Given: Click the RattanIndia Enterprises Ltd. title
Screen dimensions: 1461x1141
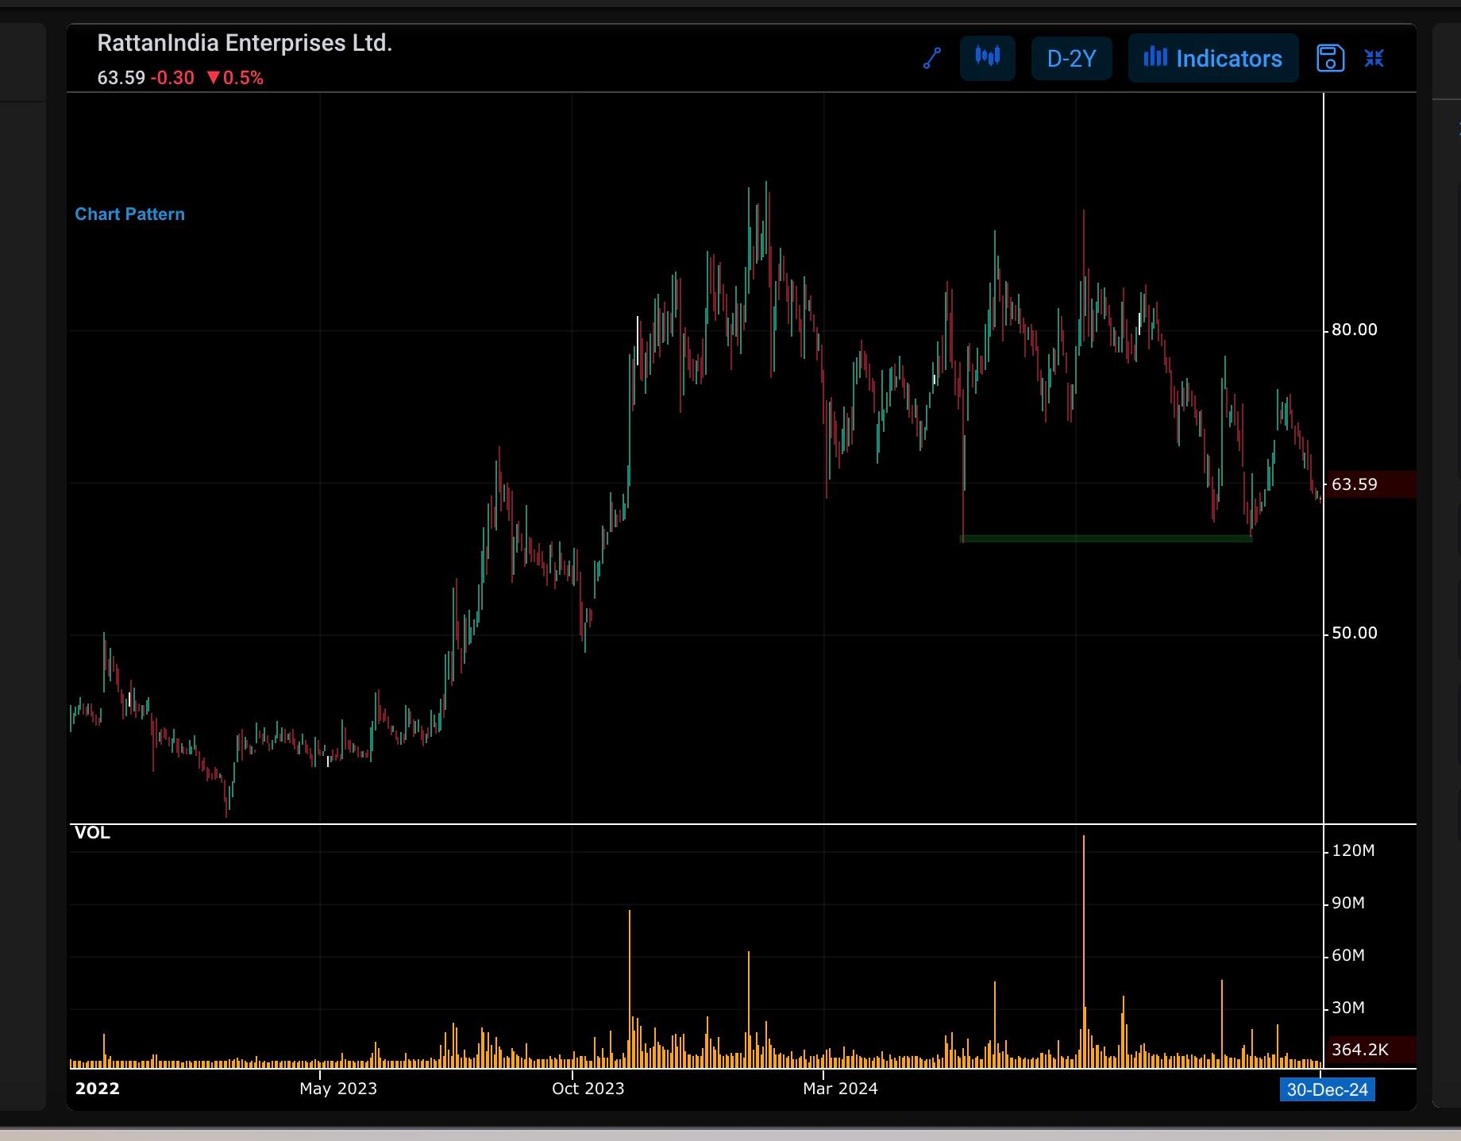Looking at the screenshot, I should pyautogui.click(x=245, y=43).
